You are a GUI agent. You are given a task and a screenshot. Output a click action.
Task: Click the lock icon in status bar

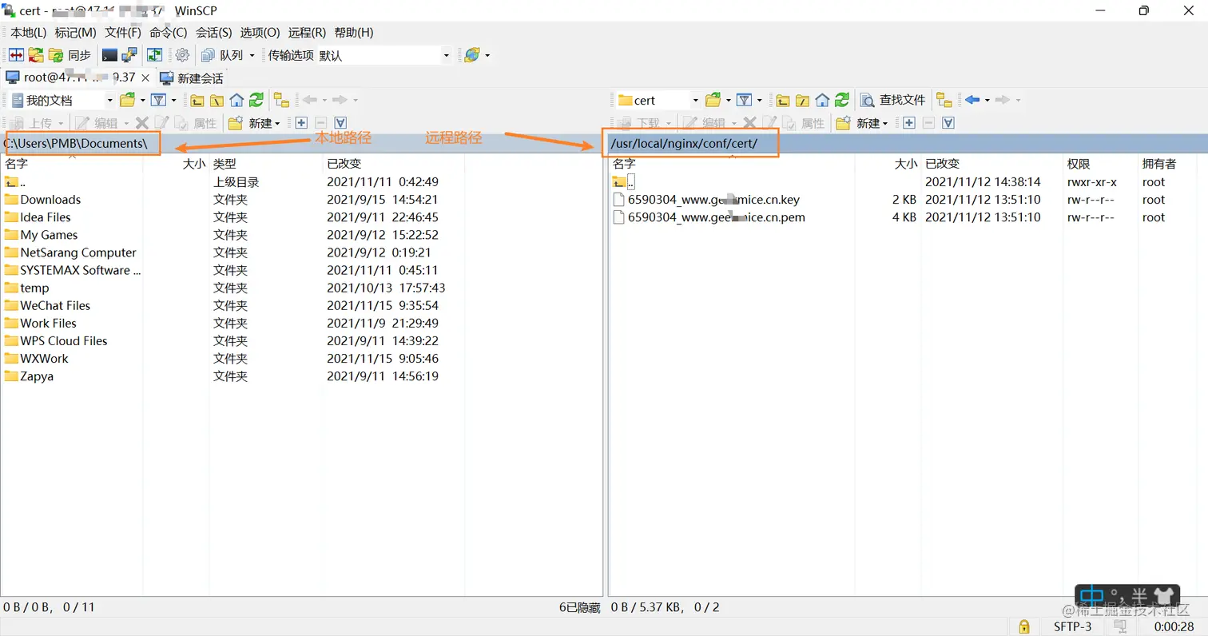point(1023,626)
